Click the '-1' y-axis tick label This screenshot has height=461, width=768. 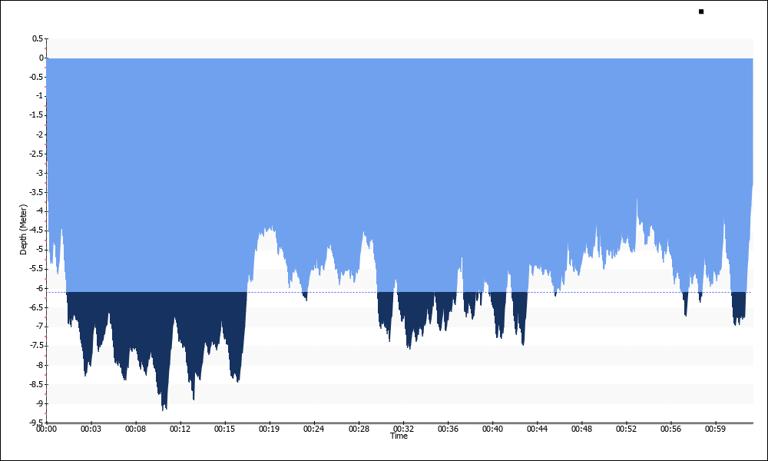coord(40,96)
